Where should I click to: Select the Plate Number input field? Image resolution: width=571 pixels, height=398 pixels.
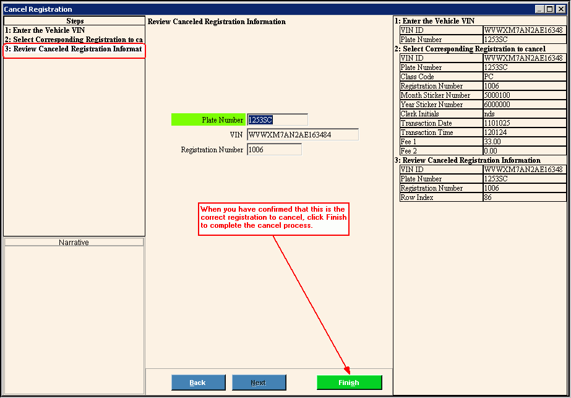[x=277, y=120]
